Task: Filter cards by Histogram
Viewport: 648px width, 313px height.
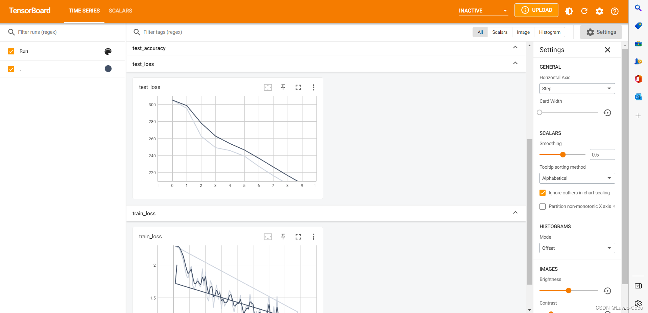Action: click(550, 32)
